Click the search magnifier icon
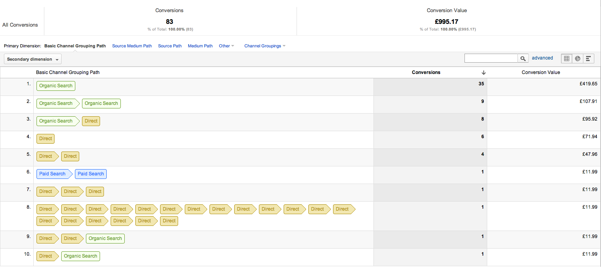Image resolution: width=601 pixels, height=267 pixels. 523,58
